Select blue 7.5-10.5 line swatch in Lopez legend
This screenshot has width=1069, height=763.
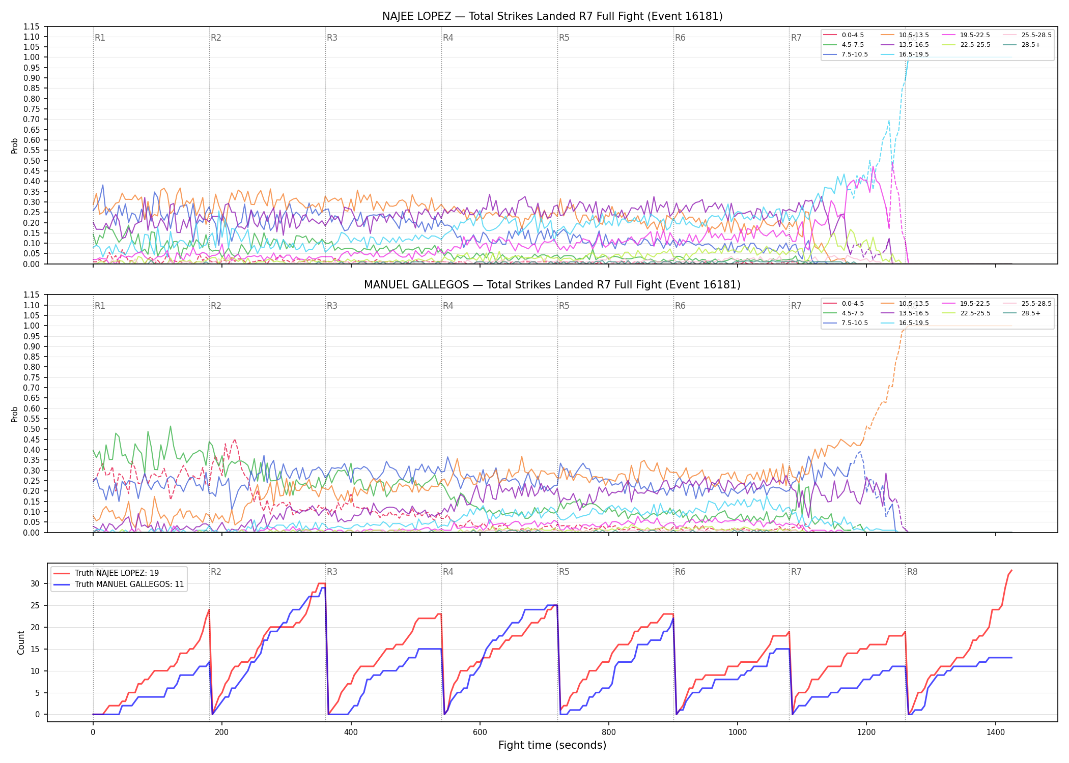coord(830,54)
